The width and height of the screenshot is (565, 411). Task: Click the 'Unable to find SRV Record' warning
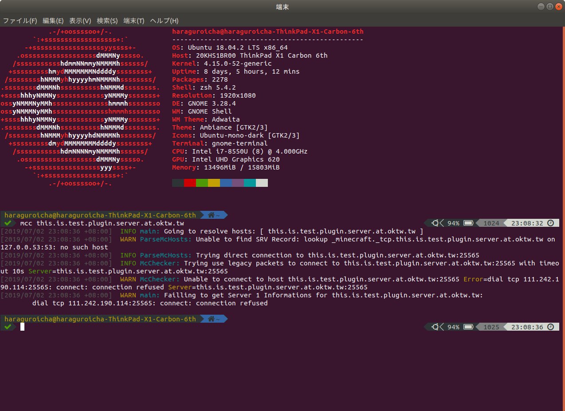pos(278,243)
